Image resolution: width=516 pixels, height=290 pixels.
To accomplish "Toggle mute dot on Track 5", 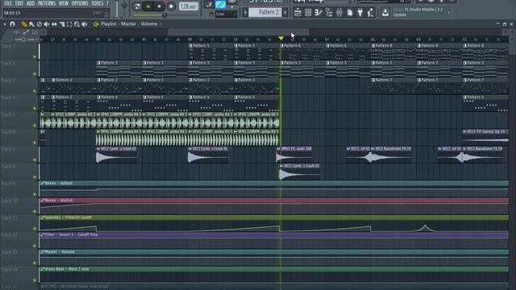I will click(x=35, y=126).
